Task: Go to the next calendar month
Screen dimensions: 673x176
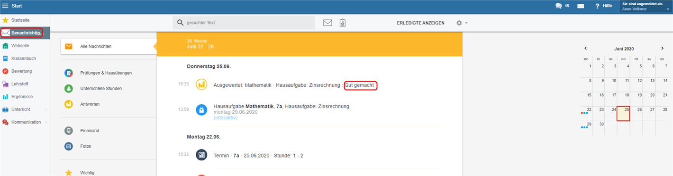Action: (662, 48)
